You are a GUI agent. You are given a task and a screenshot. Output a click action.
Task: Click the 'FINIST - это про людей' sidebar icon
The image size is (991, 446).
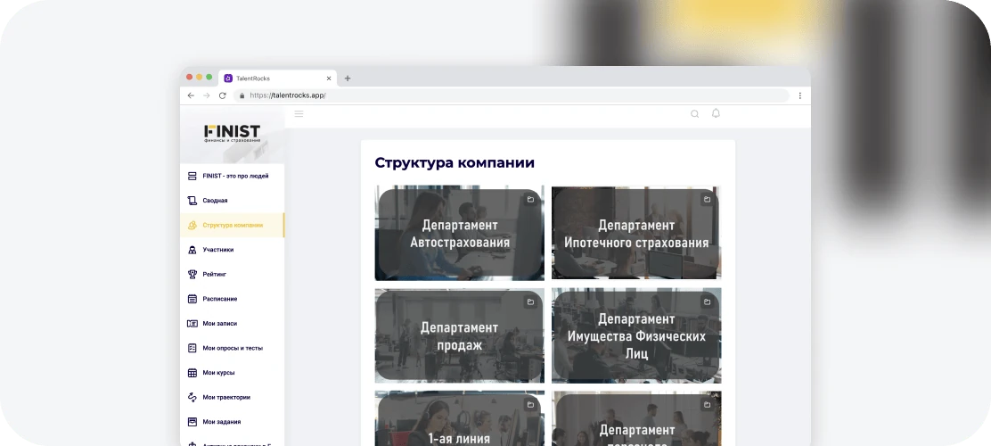(x=192, y=176)
